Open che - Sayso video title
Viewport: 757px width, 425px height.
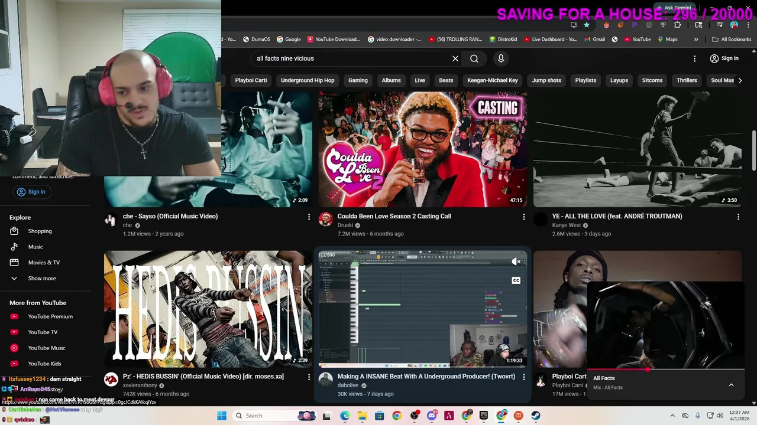pos(170,216)
